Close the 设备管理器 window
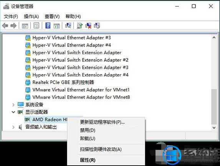The width and height of the screenshot is (220, 166). [211, 6]
